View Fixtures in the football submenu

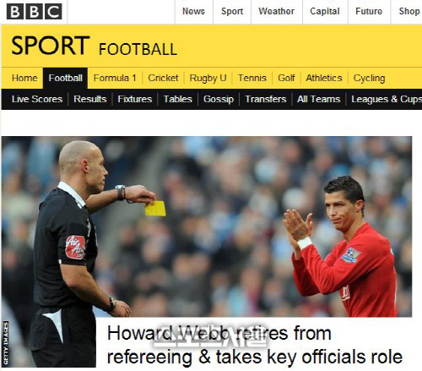click(x=135, y=99)
